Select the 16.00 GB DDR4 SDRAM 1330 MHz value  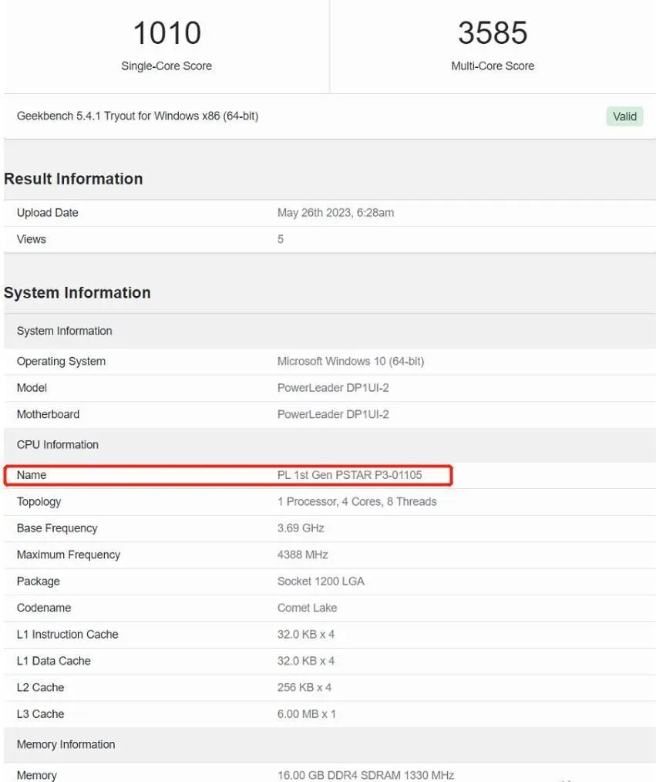pyautogui.click(x=366, y=775)
